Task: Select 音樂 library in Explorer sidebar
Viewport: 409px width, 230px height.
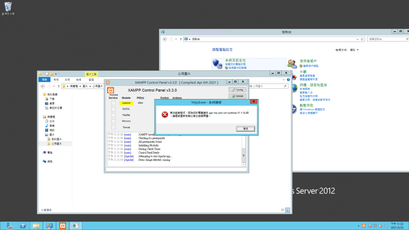Action: pos(52,126)
